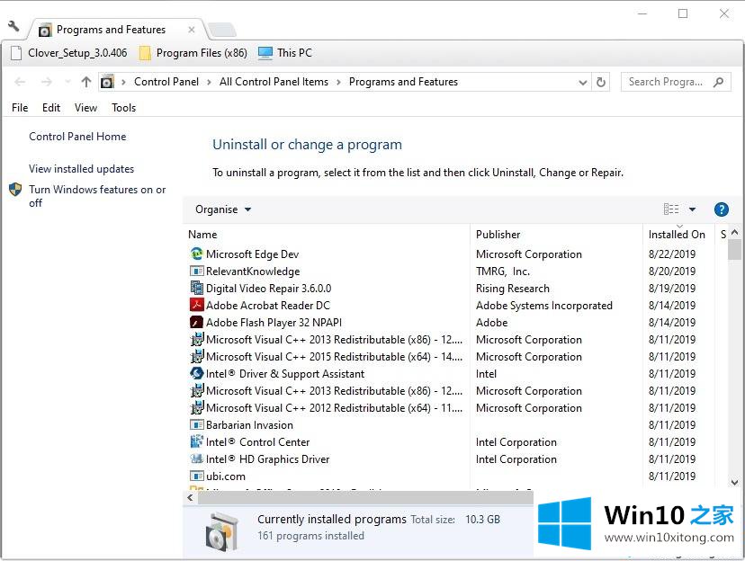Sort by the Name column

coord(202,235)
